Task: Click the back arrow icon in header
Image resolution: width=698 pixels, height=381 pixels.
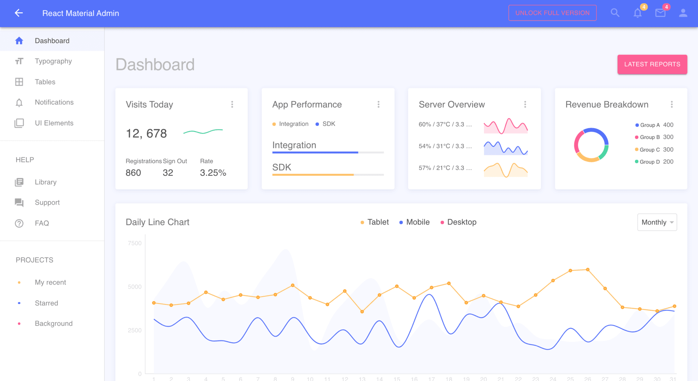Action: click(x=19, y=13)
